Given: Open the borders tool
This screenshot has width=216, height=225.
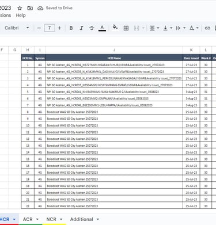Looking at the screenshot, I should (126, 28).
